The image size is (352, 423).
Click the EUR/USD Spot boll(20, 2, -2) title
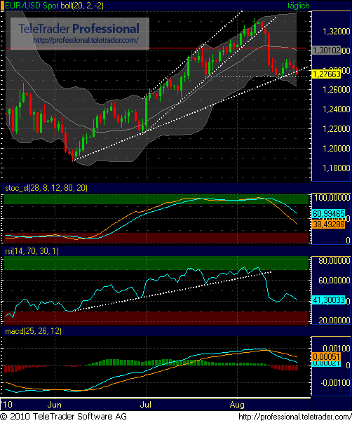[x=54, y=6]
